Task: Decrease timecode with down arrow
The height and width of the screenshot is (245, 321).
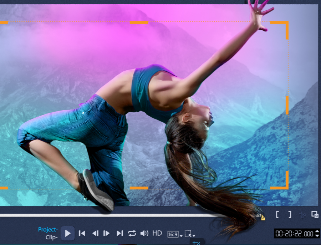Action: (x=317, y=236)
